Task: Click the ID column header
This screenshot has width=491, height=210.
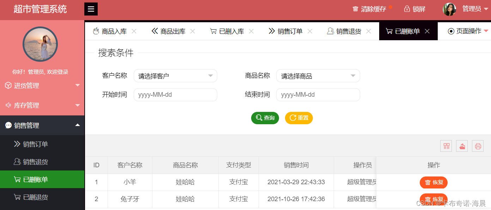Action: click(x=96, y=165)
